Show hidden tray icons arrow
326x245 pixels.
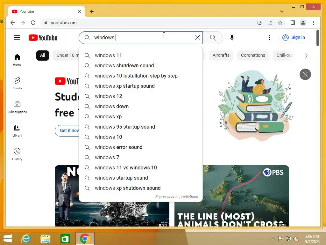273,239
